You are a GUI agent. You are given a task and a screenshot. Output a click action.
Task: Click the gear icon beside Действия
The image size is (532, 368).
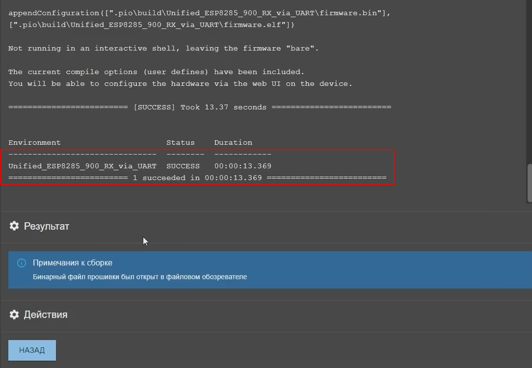(x=14, y=315)
